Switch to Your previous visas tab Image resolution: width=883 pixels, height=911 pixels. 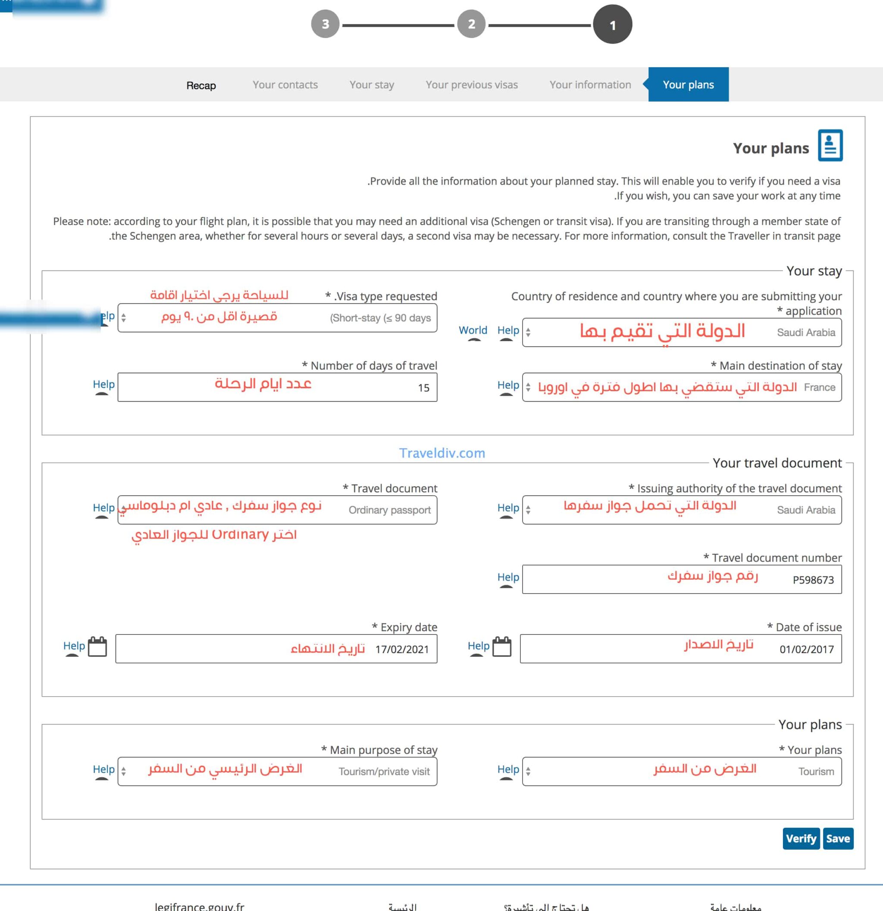(x=472, y=85)
